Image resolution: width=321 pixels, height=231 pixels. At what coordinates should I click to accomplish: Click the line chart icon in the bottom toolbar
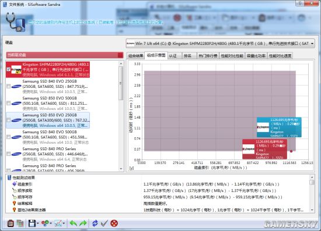point(58,223)
